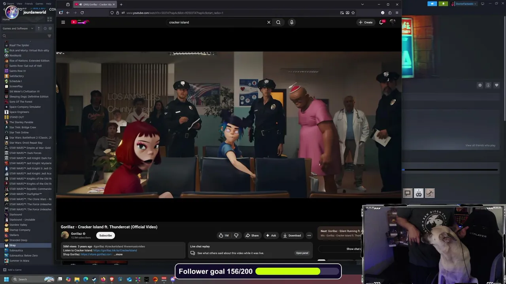This screenshot has width=506, height=284.
Task: Click Steam ready-to-play filter icon
Action: point(49,28)
